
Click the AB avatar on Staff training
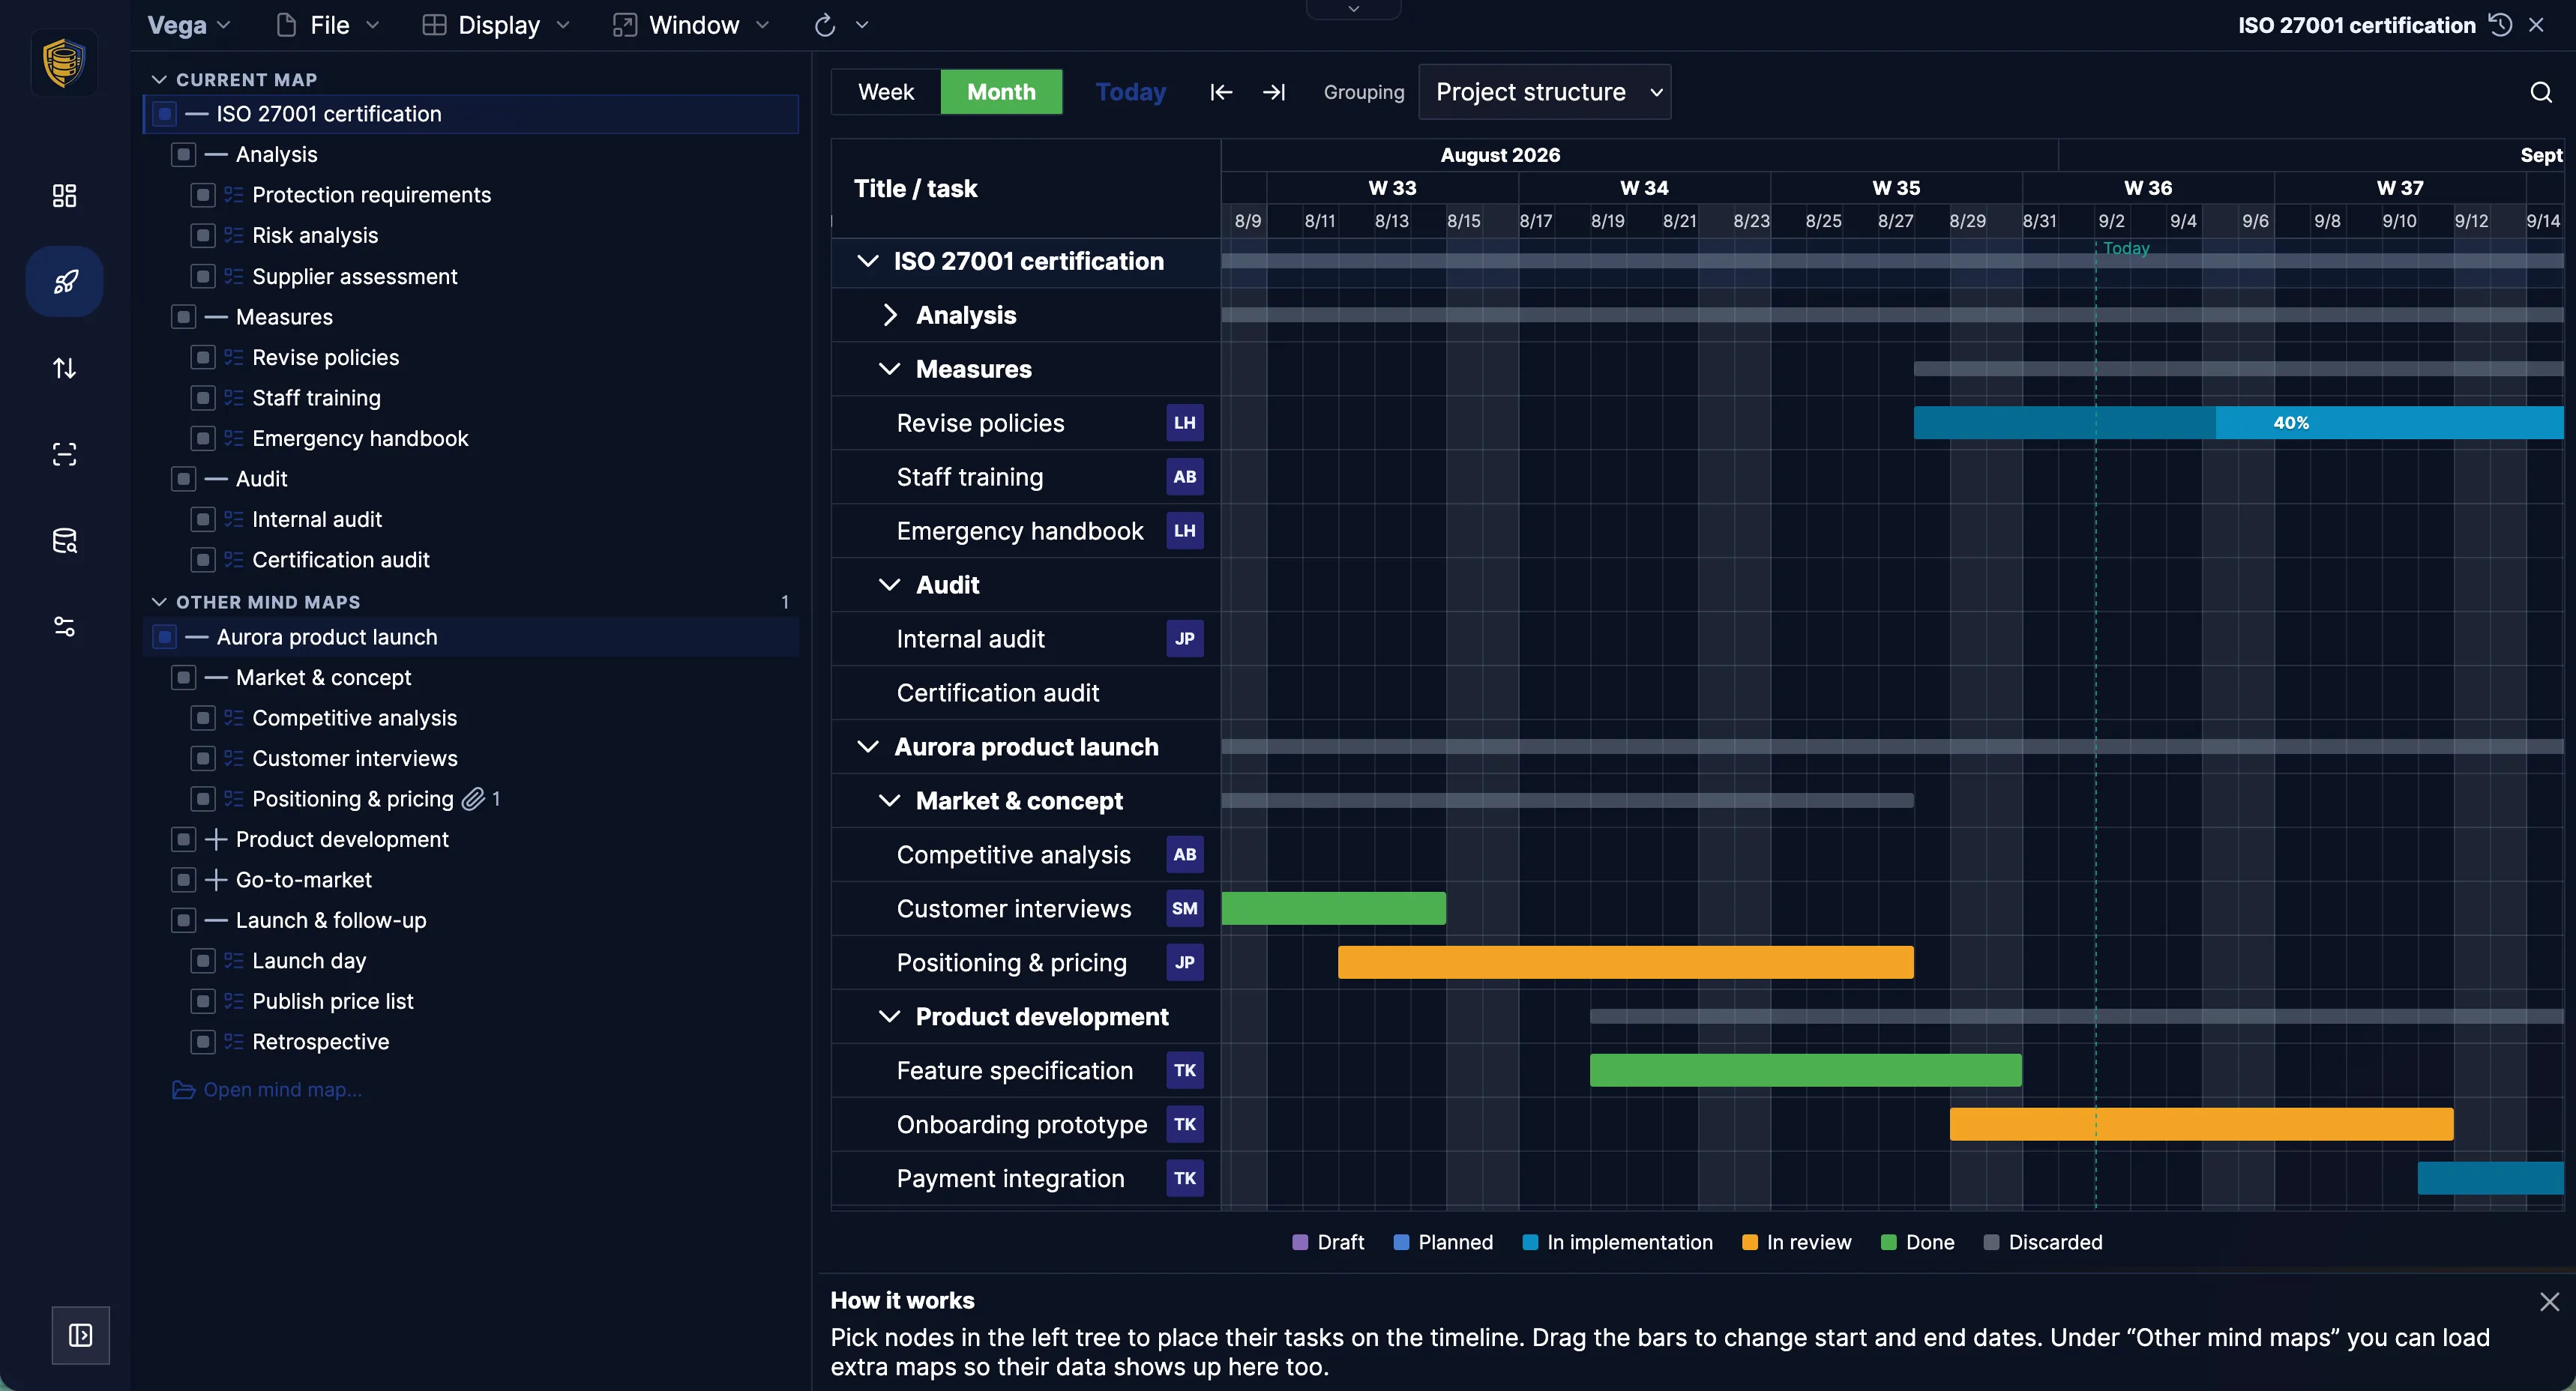(x=1185, y=477)
